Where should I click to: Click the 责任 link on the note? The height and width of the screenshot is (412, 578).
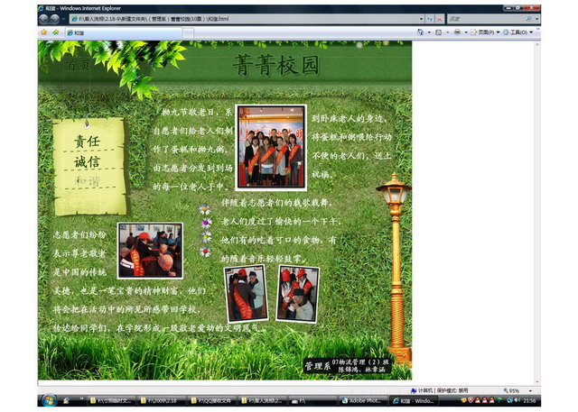click(87, 142)
